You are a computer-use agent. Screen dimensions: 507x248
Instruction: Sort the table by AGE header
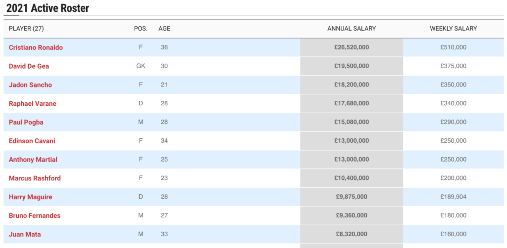point(164,29)
